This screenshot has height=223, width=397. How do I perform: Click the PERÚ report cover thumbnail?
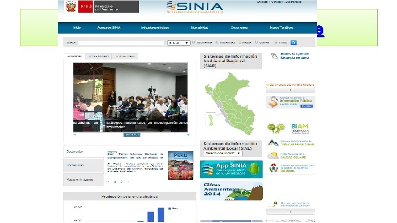click(180, 165)
